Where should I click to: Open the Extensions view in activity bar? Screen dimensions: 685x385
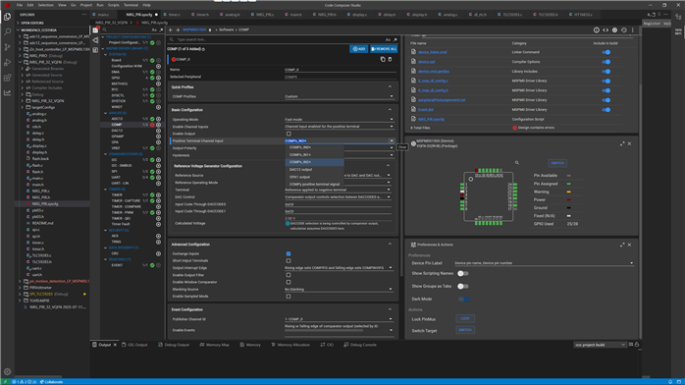(x=8, y=78)
